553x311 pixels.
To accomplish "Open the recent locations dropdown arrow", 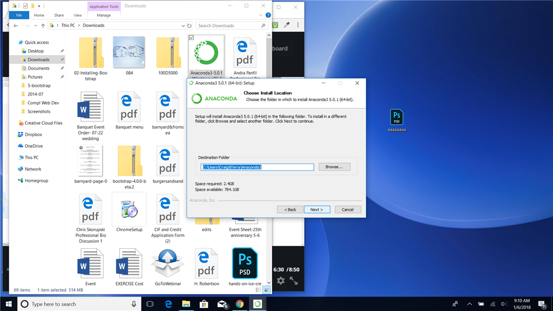I will coord(35,25).
